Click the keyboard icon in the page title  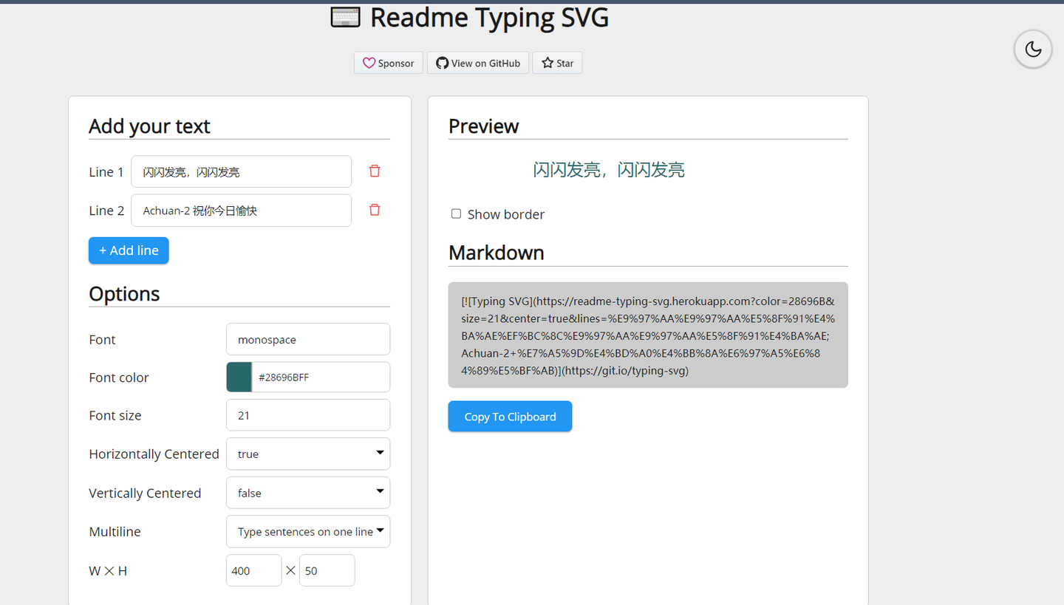(x=344, y=17)
